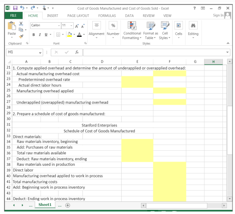Open the Touch/Mouse mode icon
The width and height of the screenshot is (235, 214).
tap(44, 8)
